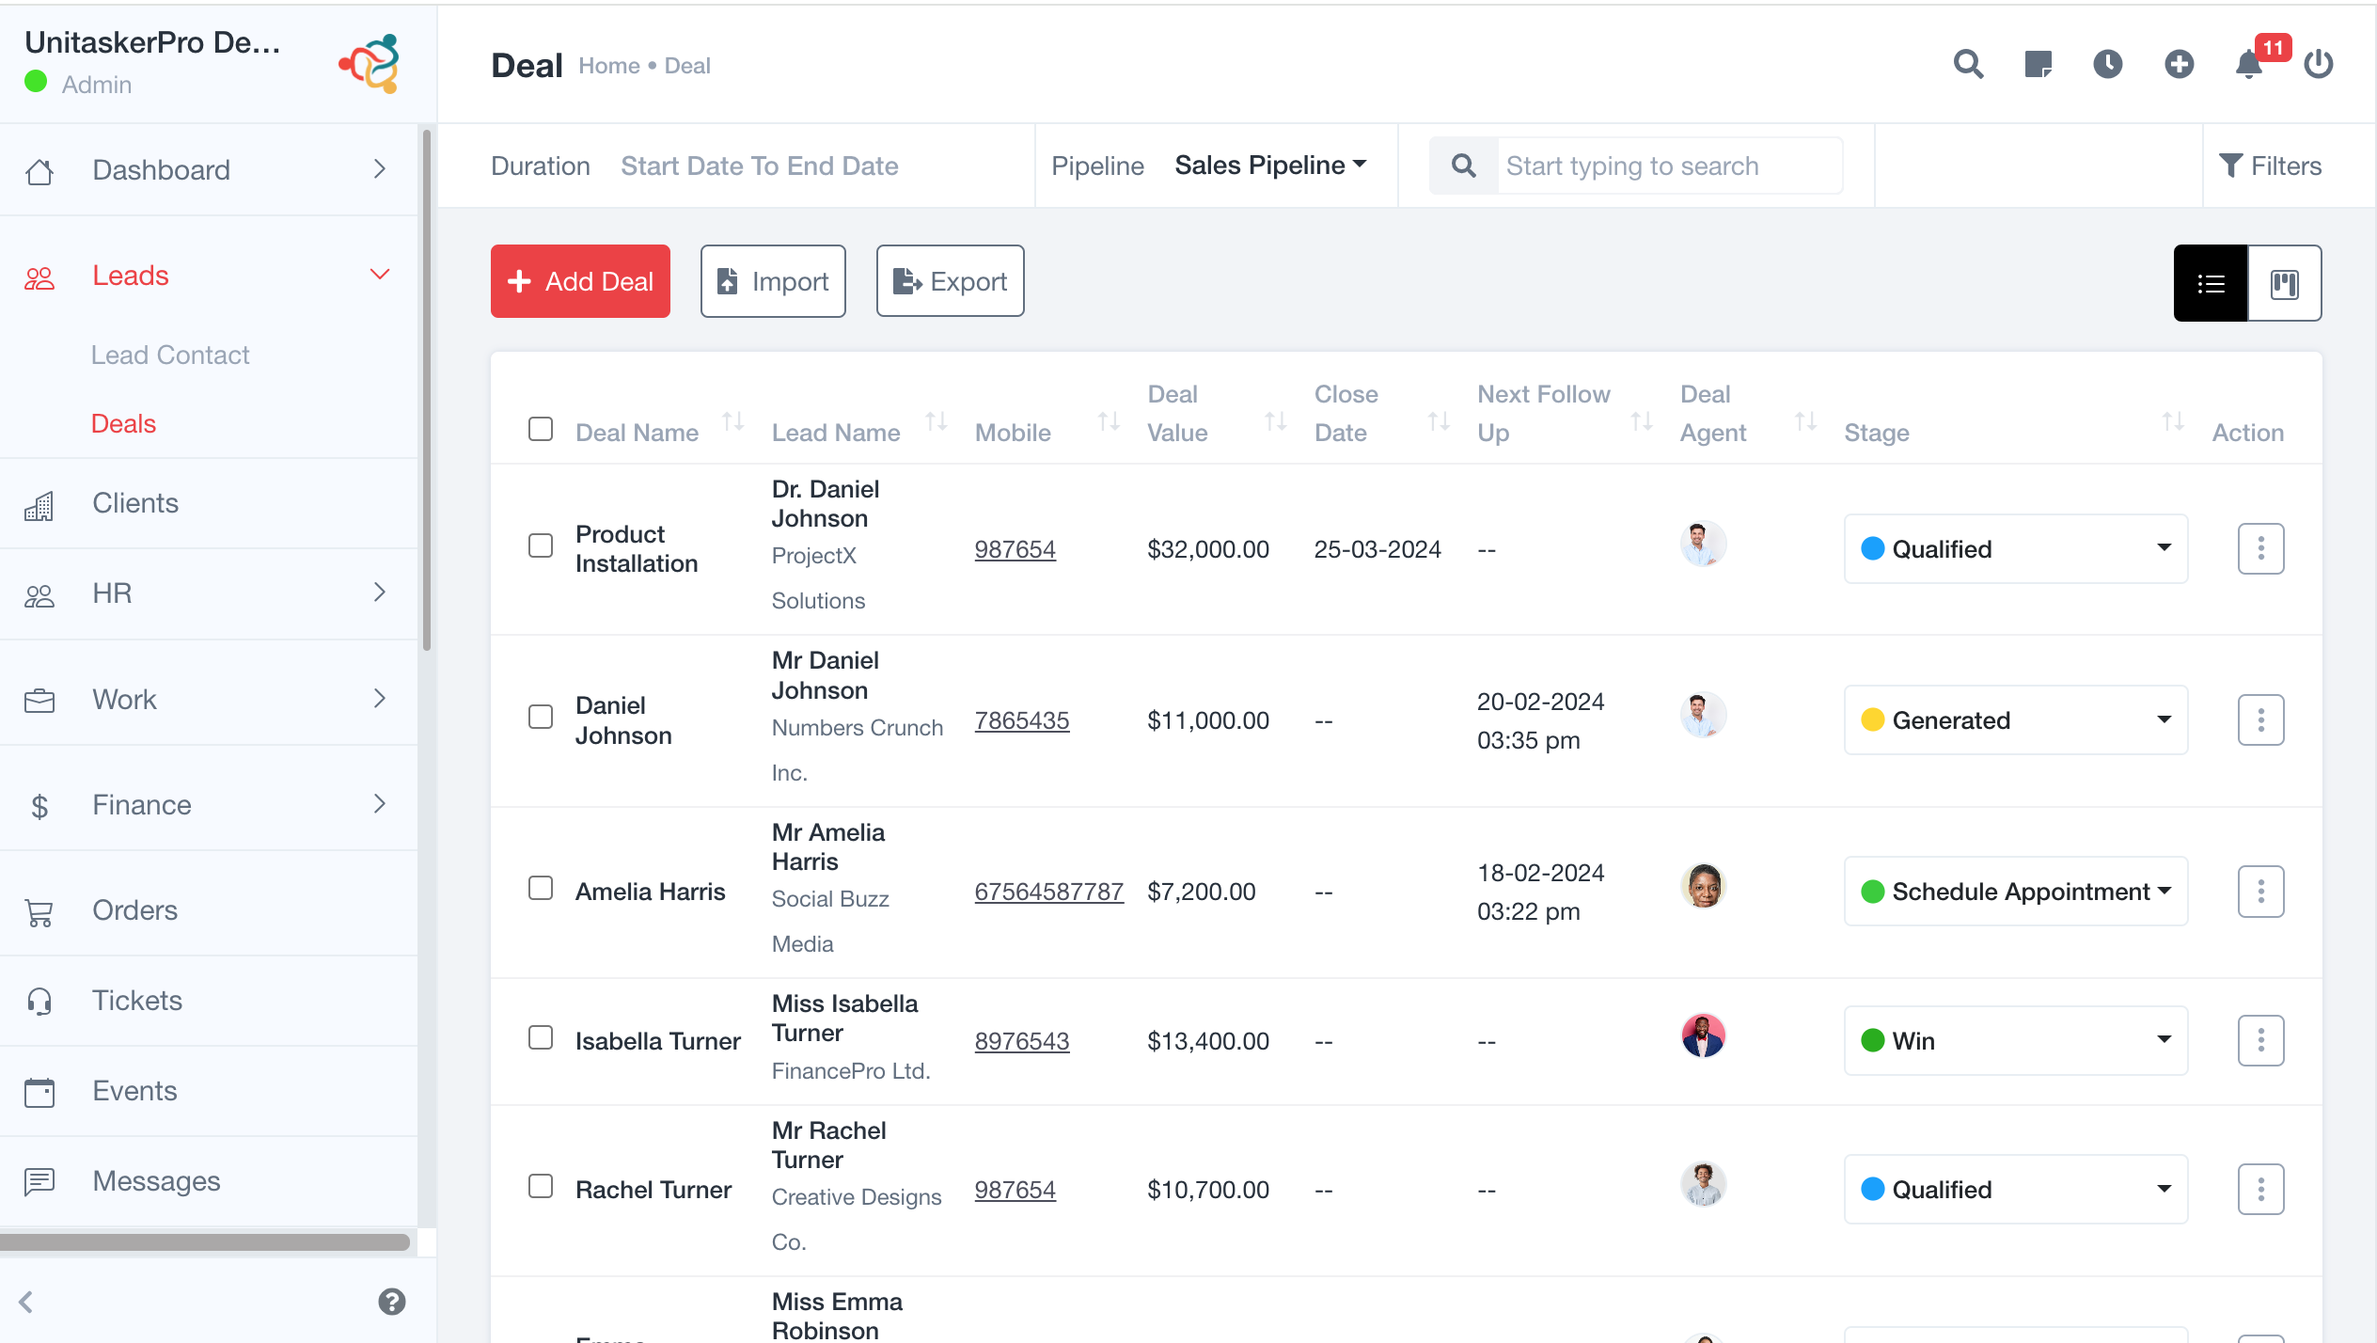This screenshot has height=1343, width=2377.
Task: Click the sidebar vertical scrollbar
Action: 427,390
